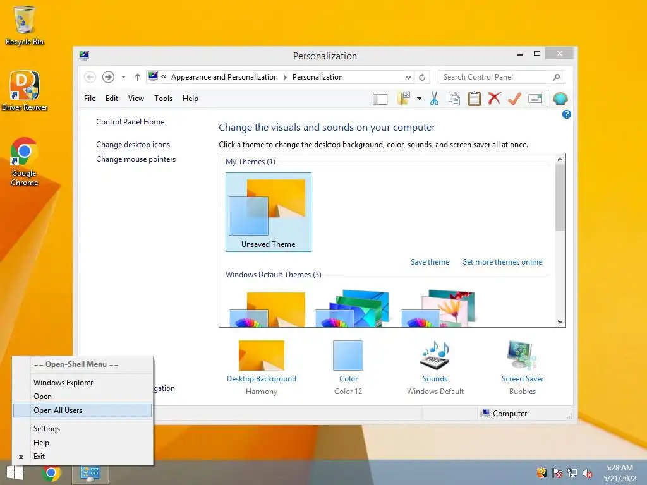
Task: Click the Save theme link
Action: (430, 262)
